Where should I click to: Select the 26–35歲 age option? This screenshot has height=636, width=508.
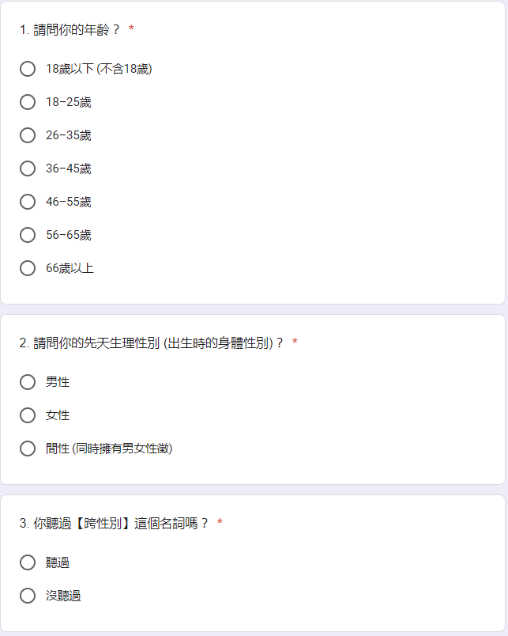28,135
